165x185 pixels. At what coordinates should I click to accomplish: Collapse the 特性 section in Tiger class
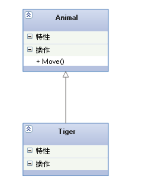pos(30,150)
